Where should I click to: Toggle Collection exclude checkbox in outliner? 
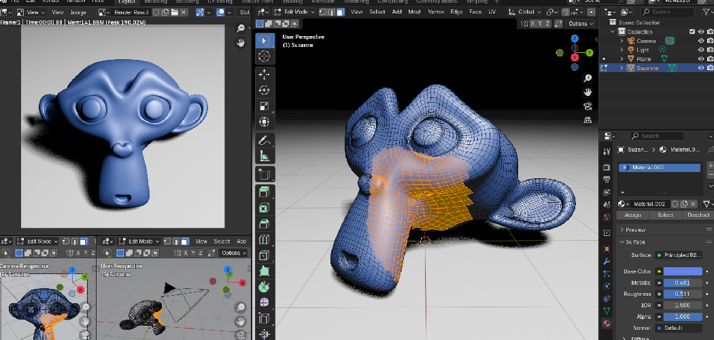(692, 31)
